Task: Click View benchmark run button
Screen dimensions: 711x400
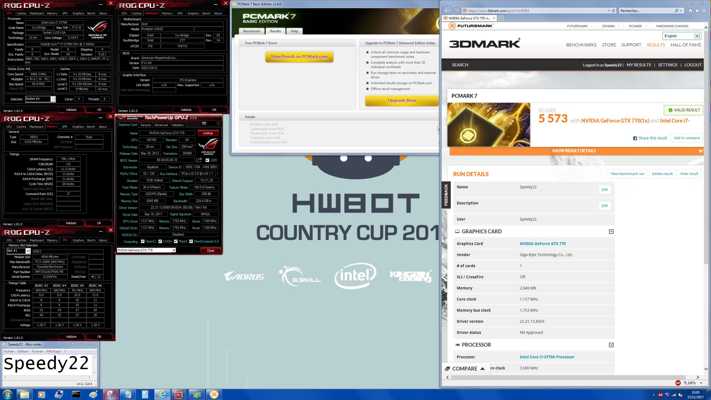Action: pos(627,174)
